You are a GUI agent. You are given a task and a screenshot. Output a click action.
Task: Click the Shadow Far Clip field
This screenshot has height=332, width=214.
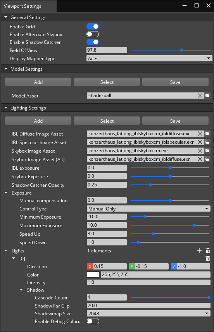click(x=148, y=306)
